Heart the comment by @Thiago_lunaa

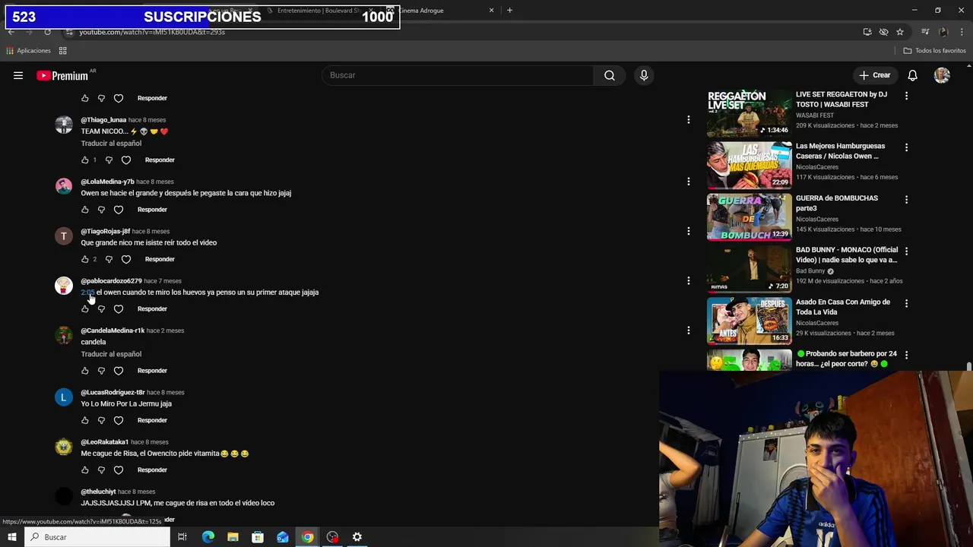(x=126, y=160)
